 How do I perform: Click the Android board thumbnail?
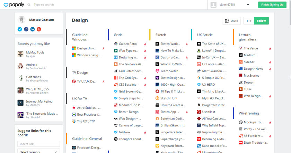[20, 66]
